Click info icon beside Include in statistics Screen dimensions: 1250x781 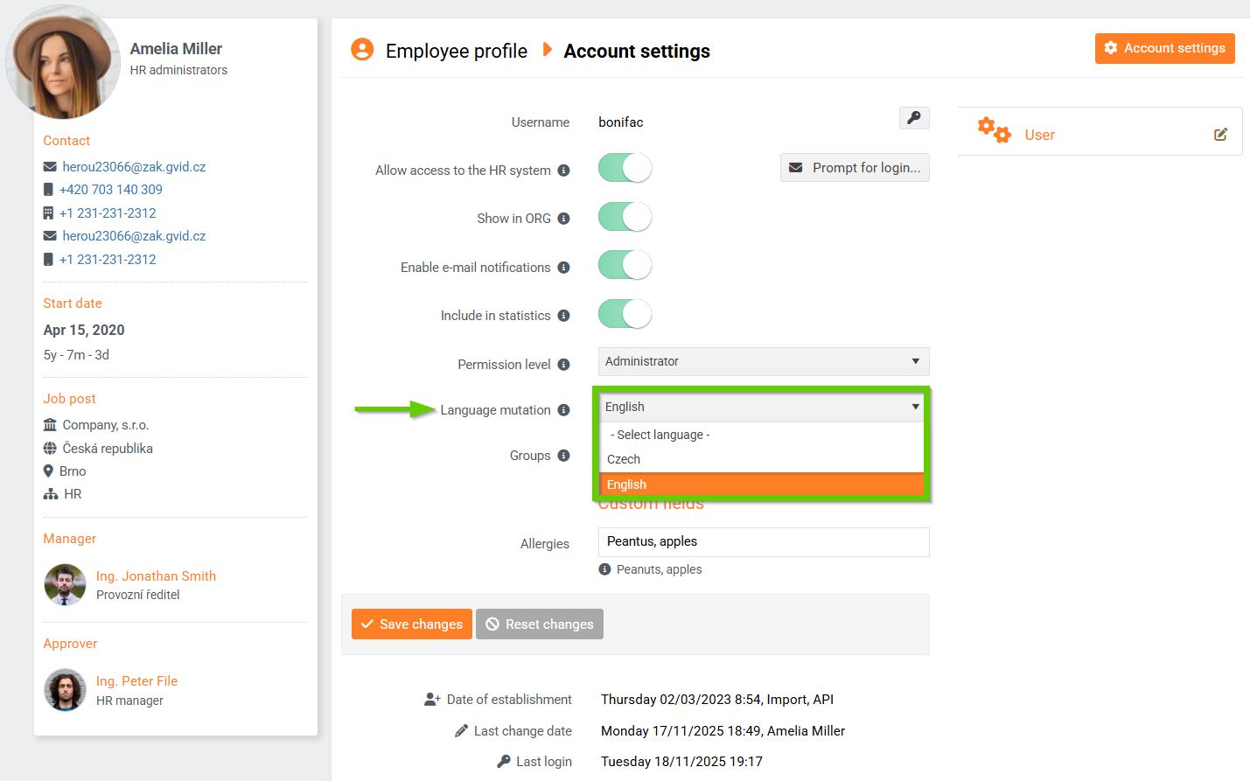pos(564,315)
